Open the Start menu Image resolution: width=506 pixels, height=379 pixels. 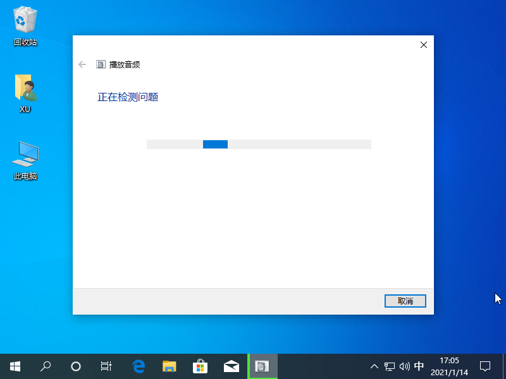click(x=15, y=366)
